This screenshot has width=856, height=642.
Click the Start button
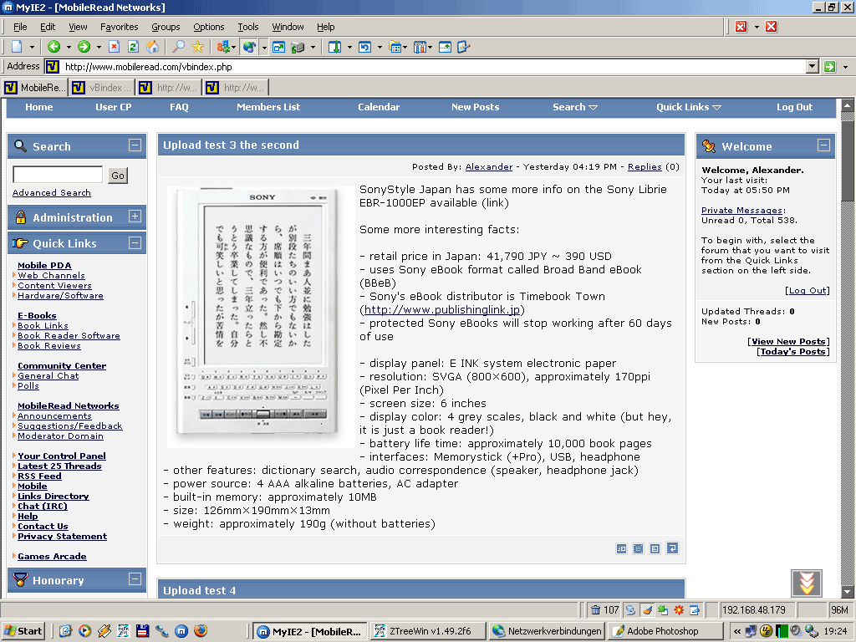(23, 631)
